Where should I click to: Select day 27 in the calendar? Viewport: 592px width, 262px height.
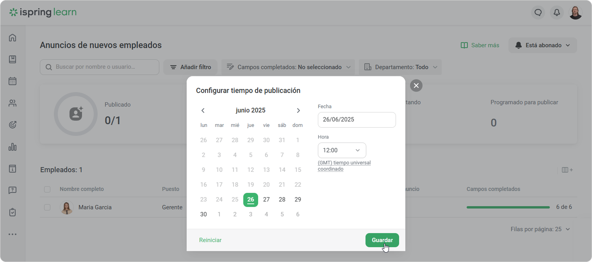coord(266,200)
